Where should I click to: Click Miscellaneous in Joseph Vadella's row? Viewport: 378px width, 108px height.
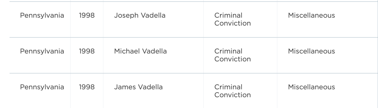(311, 16)
